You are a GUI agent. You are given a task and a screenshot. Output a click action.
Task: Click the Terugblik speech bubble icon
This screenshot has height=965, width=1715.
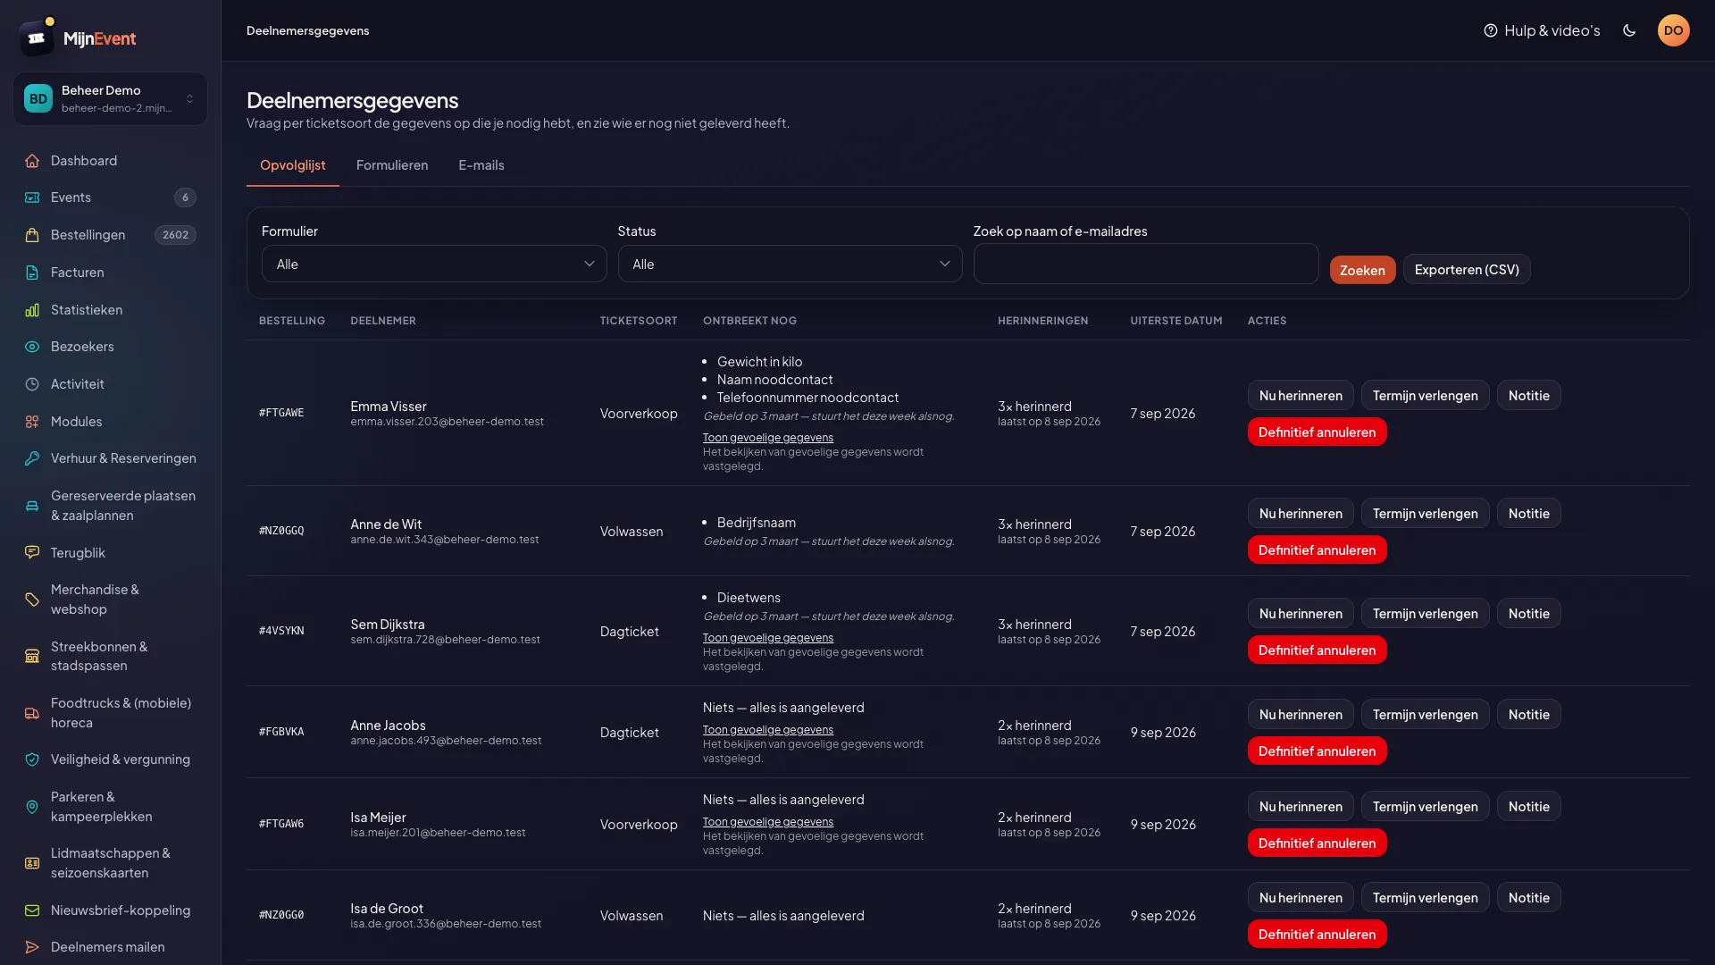tap(32, 553)
